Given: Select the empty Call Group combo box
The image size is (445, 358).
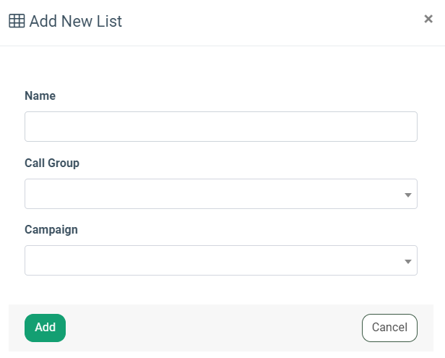Looking at the screenshot, I should [220, 194].
